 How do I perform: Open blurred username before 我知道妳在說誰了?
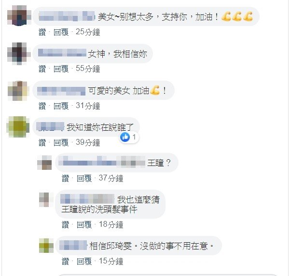click(x=50, y=126)
